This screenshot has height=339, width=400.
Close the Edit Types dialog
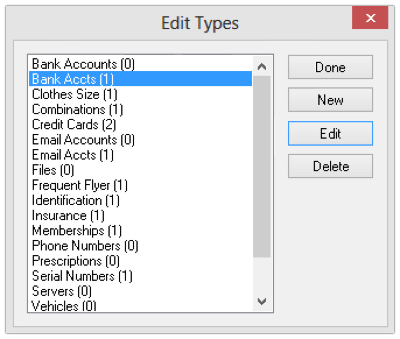pos(370,17)
